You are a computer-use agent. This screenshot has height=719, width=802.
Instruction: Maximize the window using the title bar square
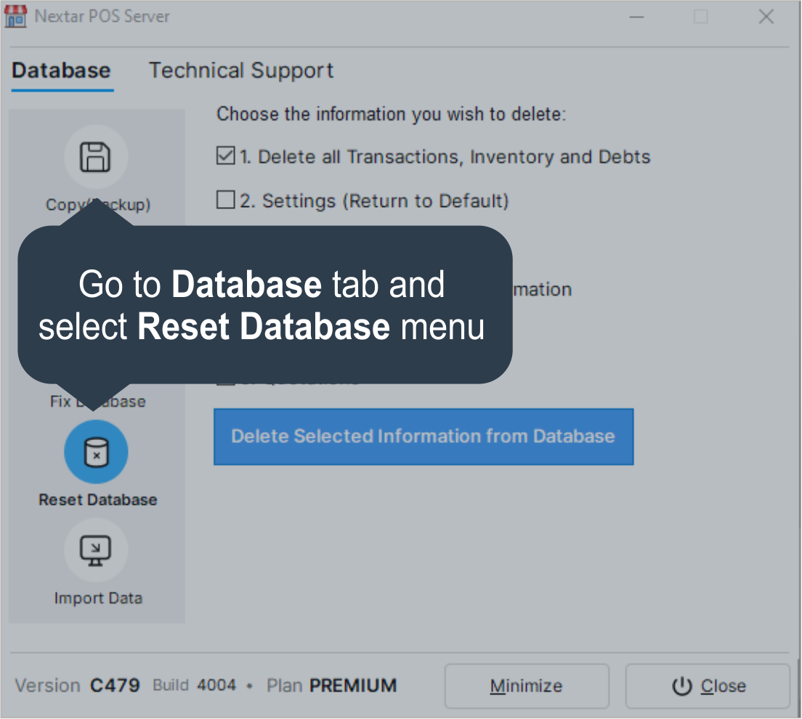coord(700,17)
